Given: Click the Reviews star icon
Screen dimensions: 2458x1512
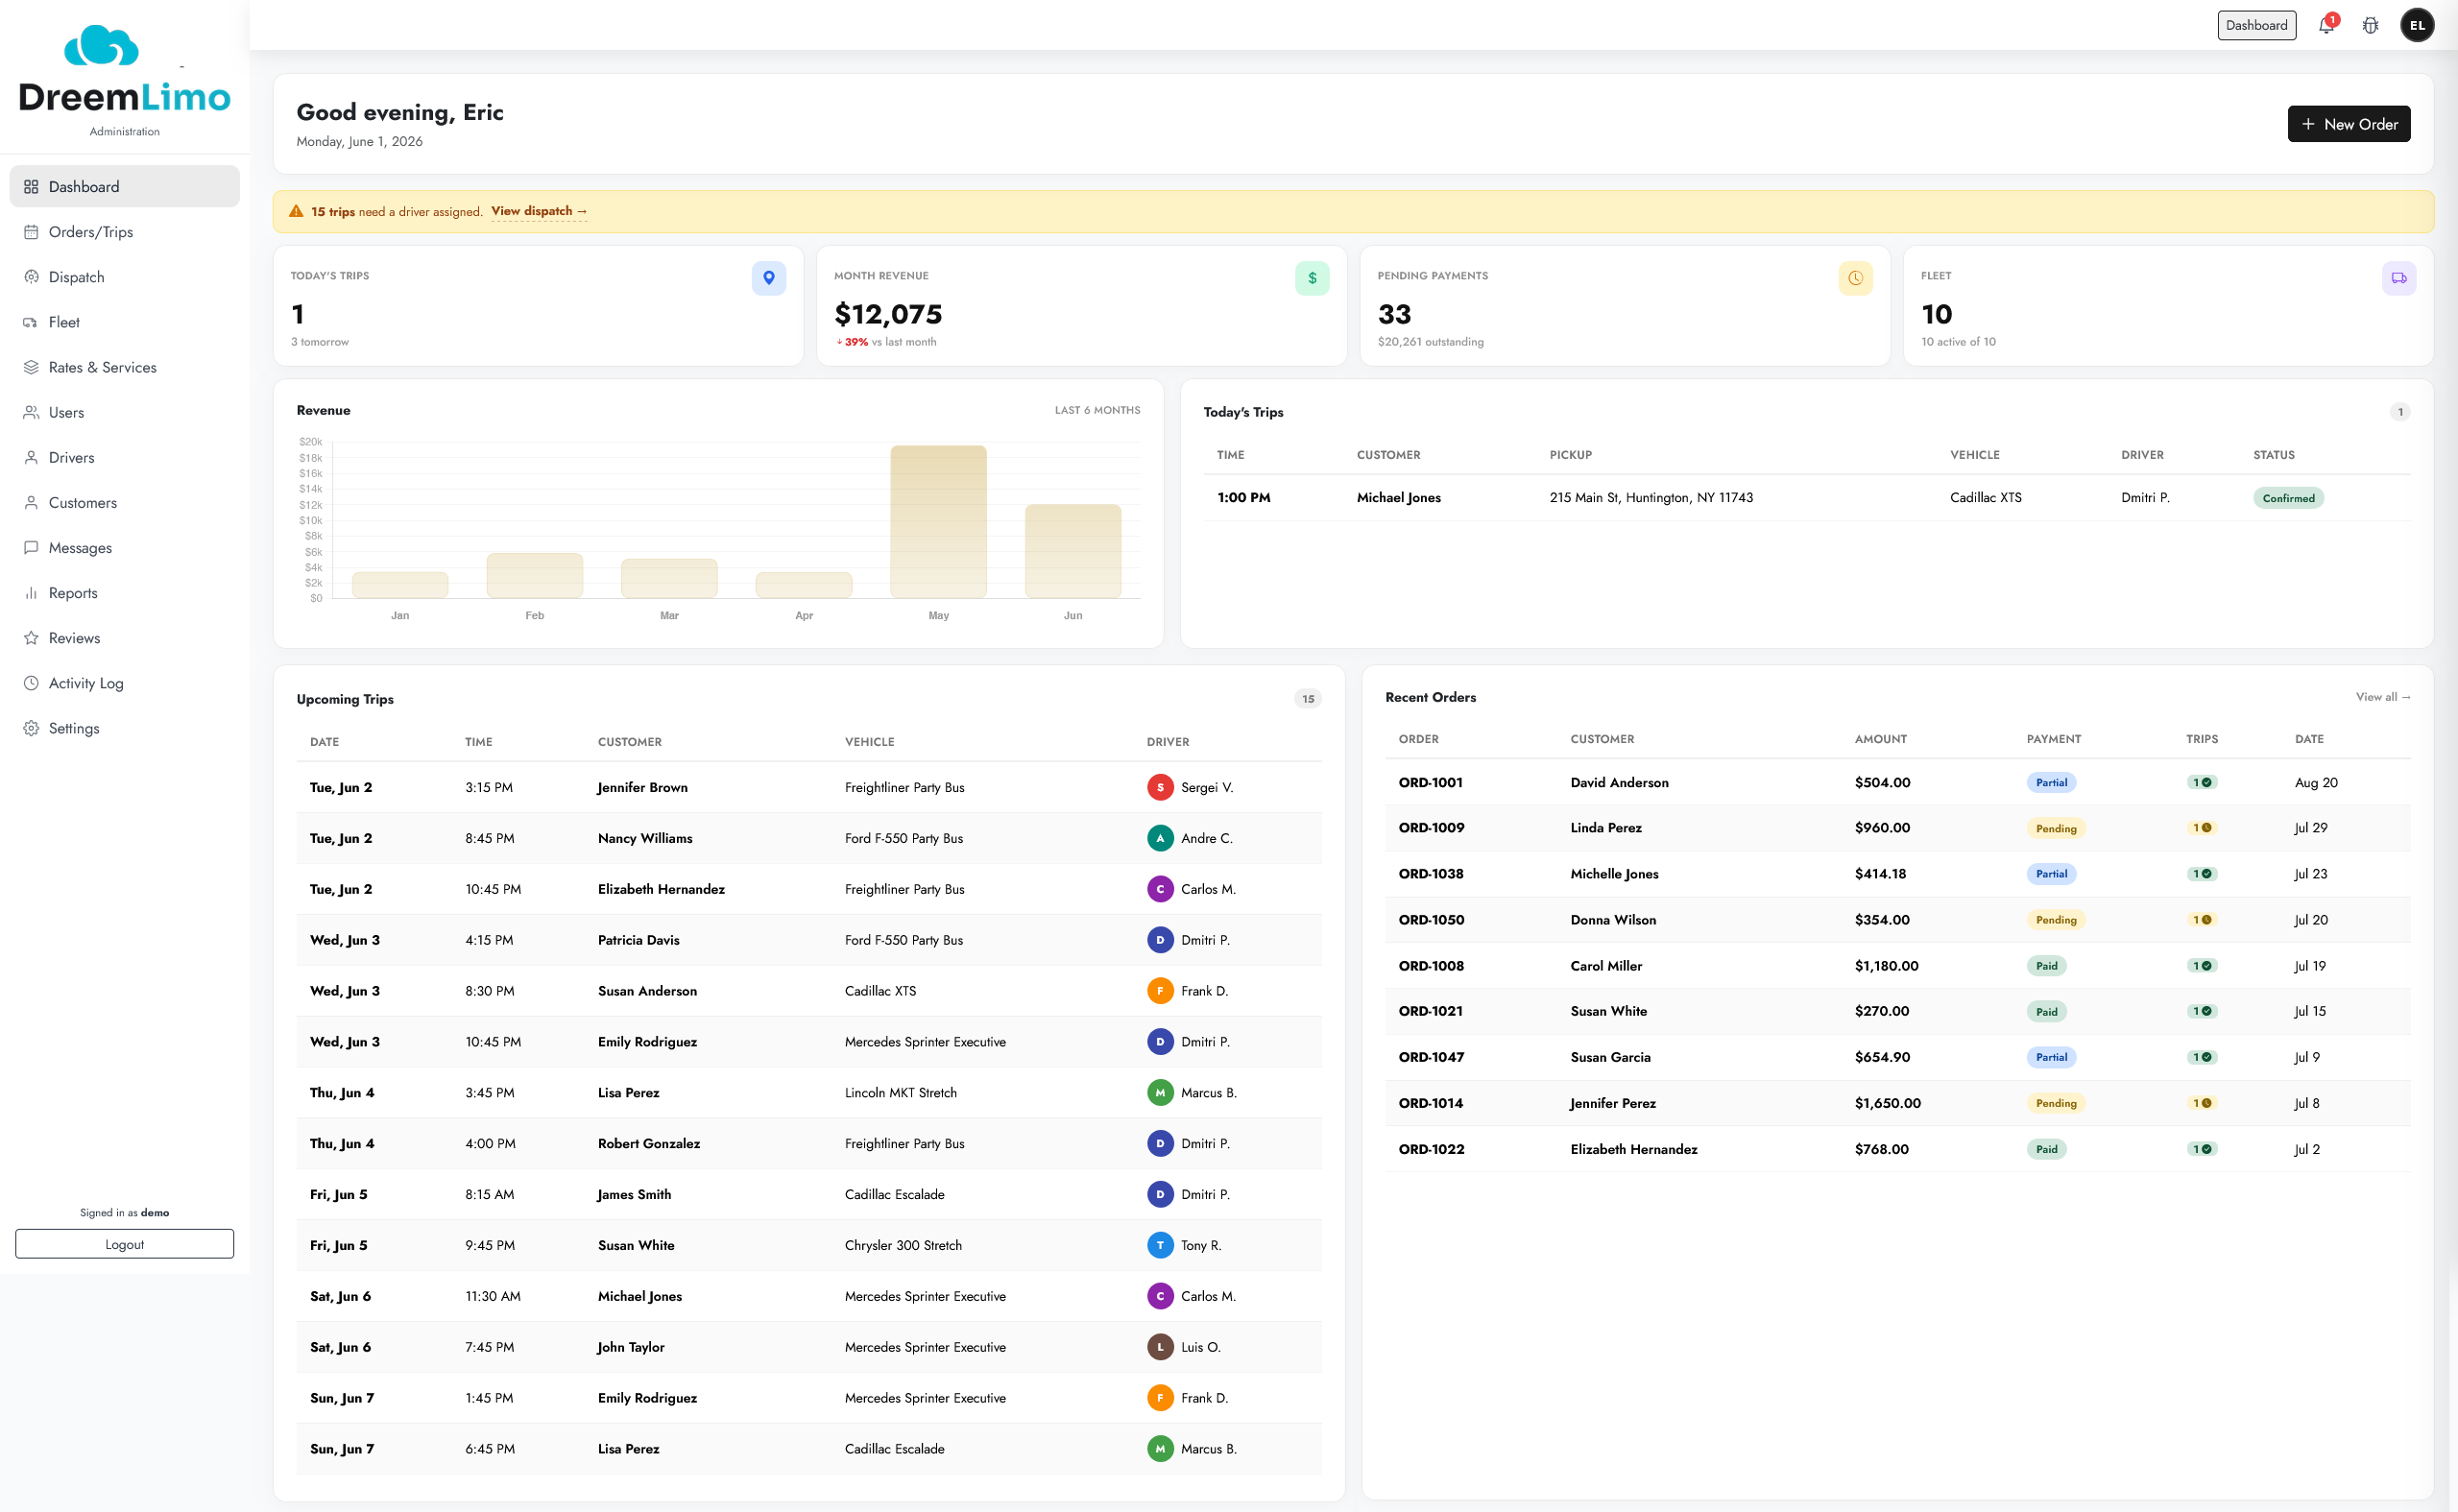Looking at the screenshot, I should click(x=31, y=638).
